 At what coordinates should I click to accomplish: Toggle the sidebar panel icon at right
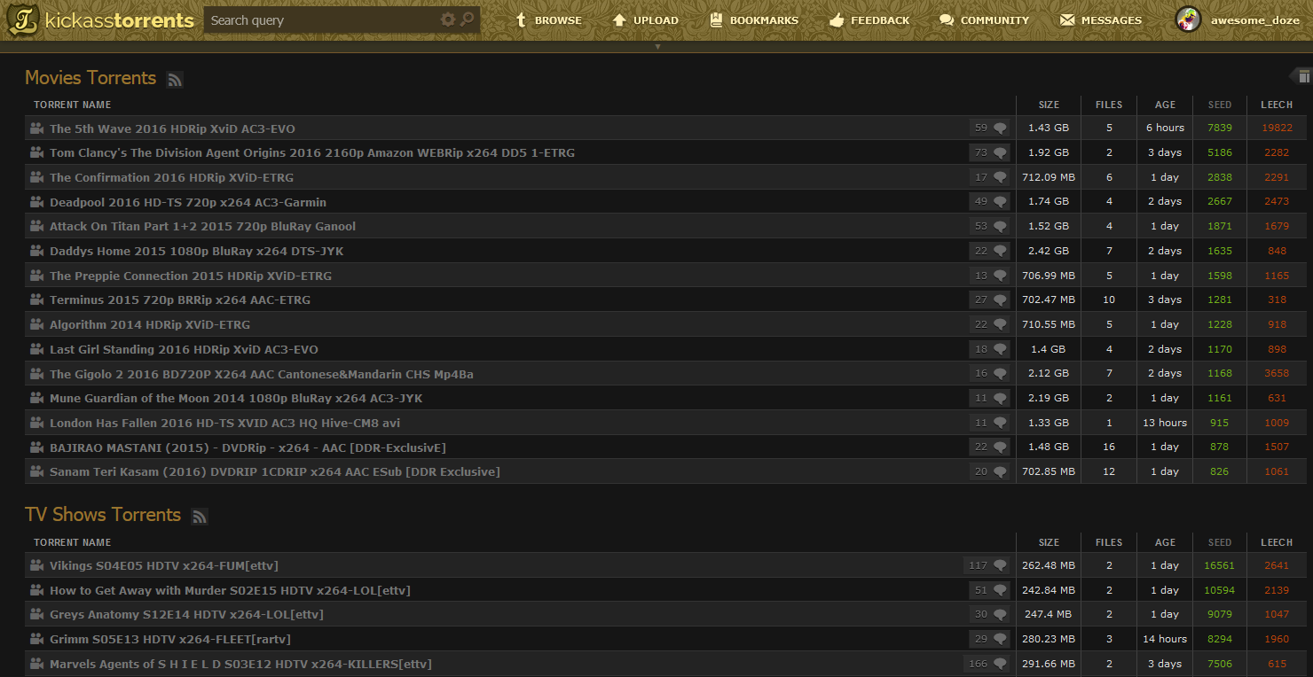[1304, 76]
